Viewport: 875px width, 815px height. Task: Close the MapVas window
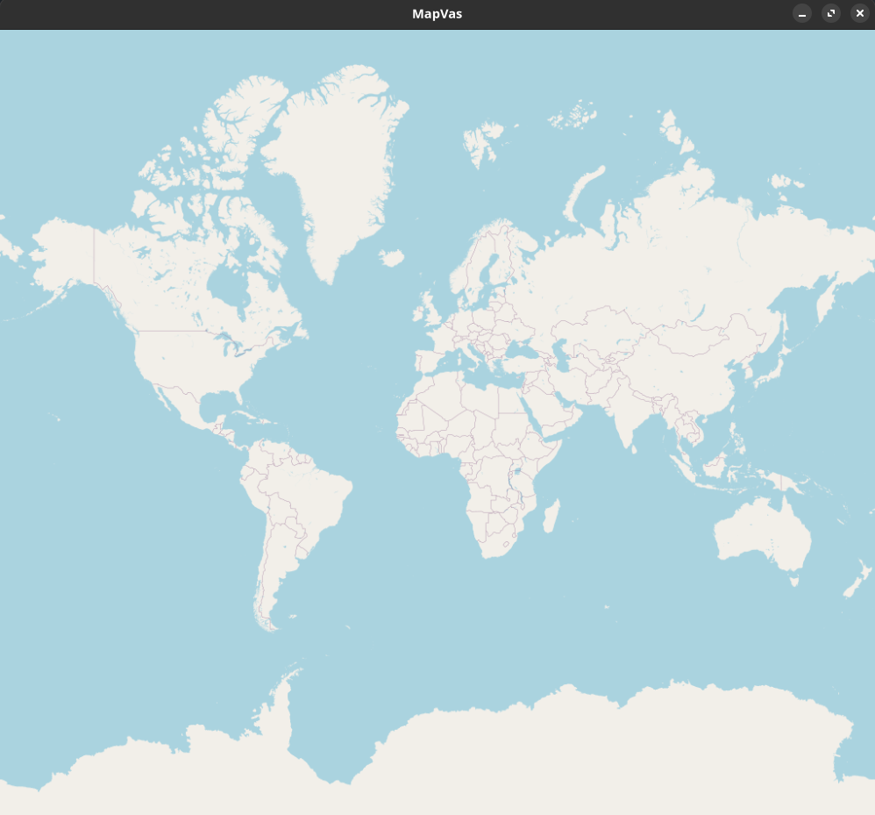(x=859, y=13)
